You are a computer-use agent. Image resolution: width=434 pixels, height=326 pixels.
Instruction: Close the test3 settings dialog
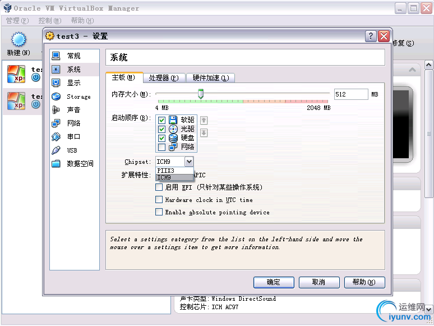tap(384, 36)
